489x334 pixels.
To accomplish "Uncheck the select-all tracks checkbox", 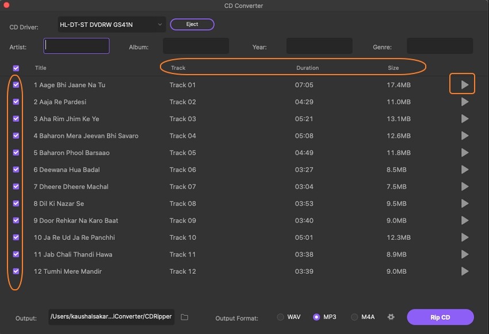I will (16, 68).
